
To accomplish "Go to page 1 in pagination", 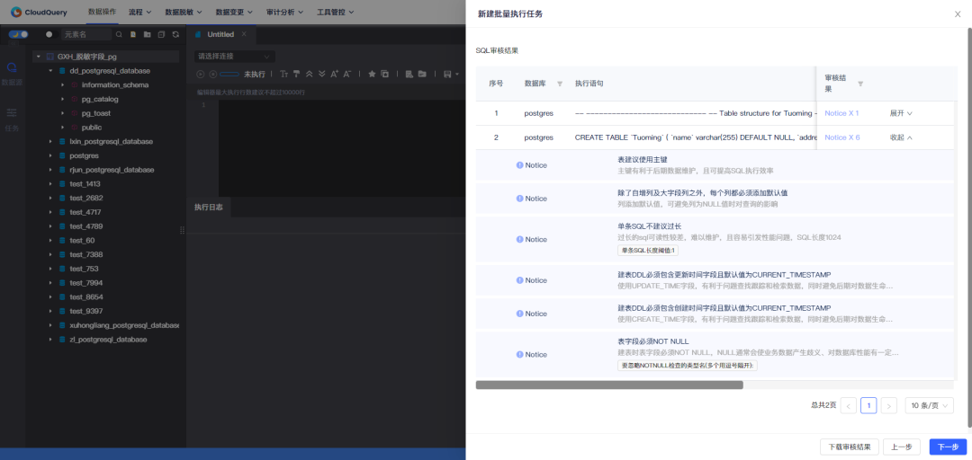I will tap(868, 405).
